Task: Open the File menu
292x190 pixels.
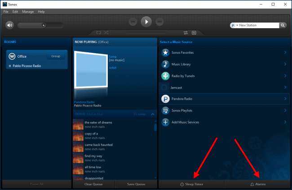Action: 6,12
